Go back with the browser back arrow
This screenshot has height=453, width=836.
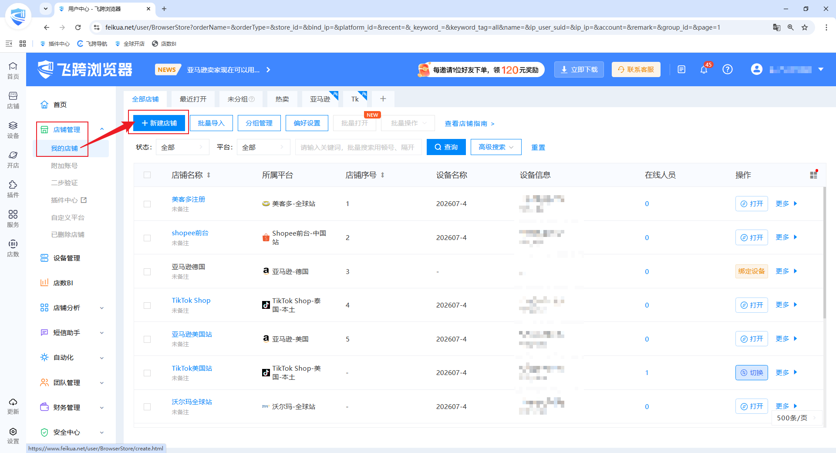coord(47,27)
